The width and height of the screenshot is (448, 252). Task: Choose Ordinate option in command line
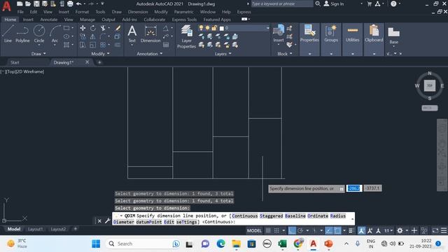[318, 216]
